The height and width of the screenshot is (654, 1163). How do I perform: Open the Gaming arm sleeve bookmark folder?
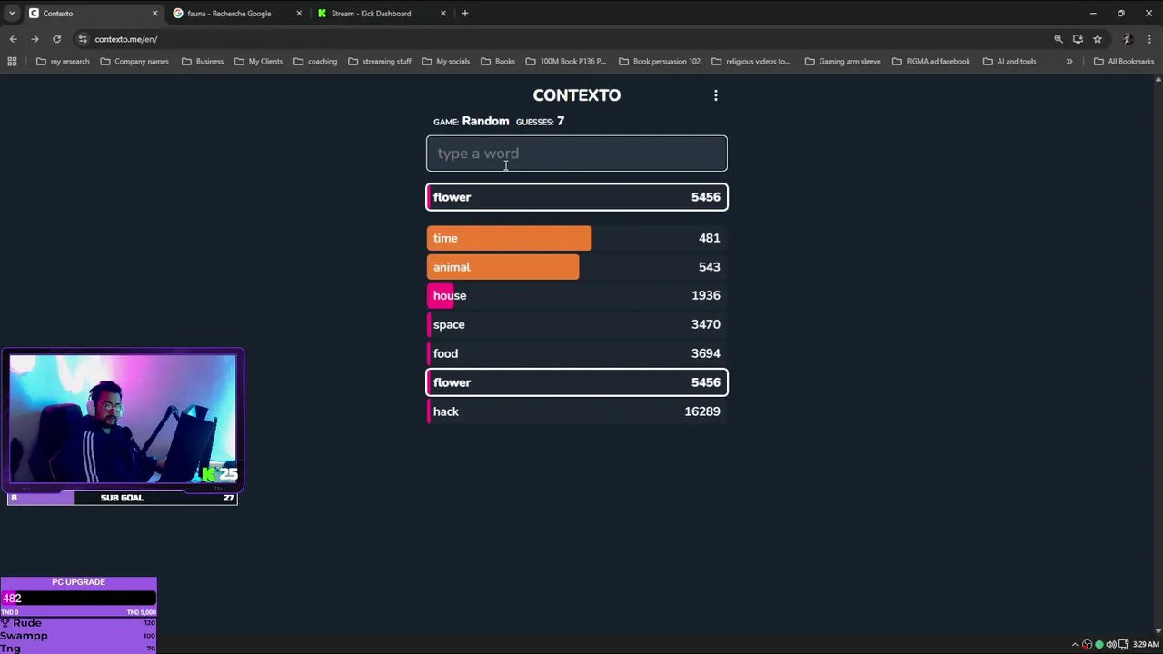(x=842, y=62)
